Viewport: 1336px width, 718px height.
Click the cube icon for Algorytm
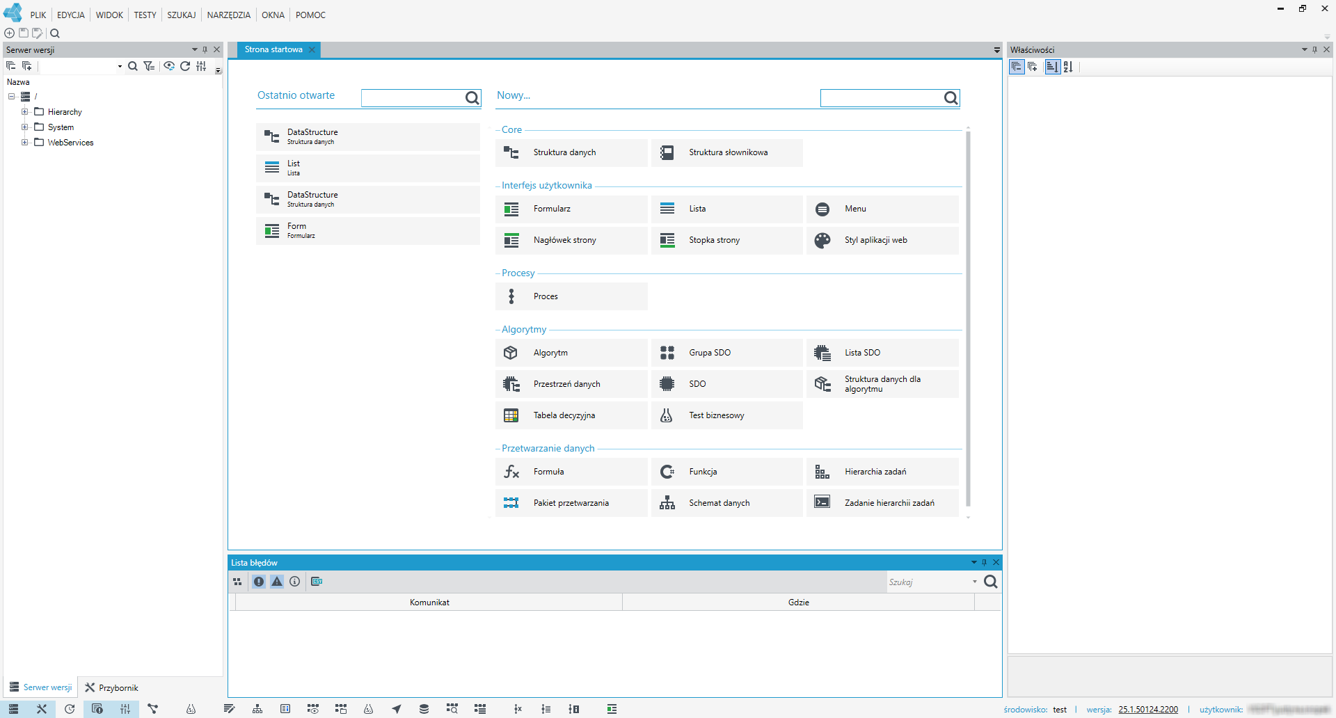coord(511,353)
